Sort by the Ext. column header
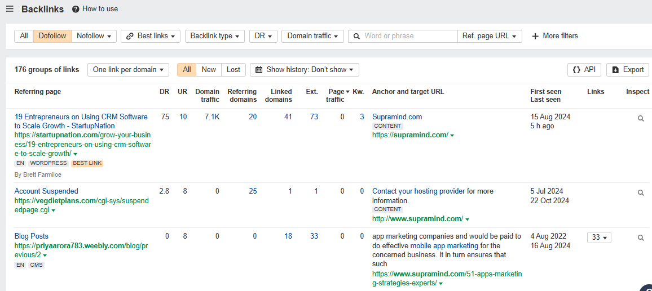The image size is (652, 291). point(312,92)
